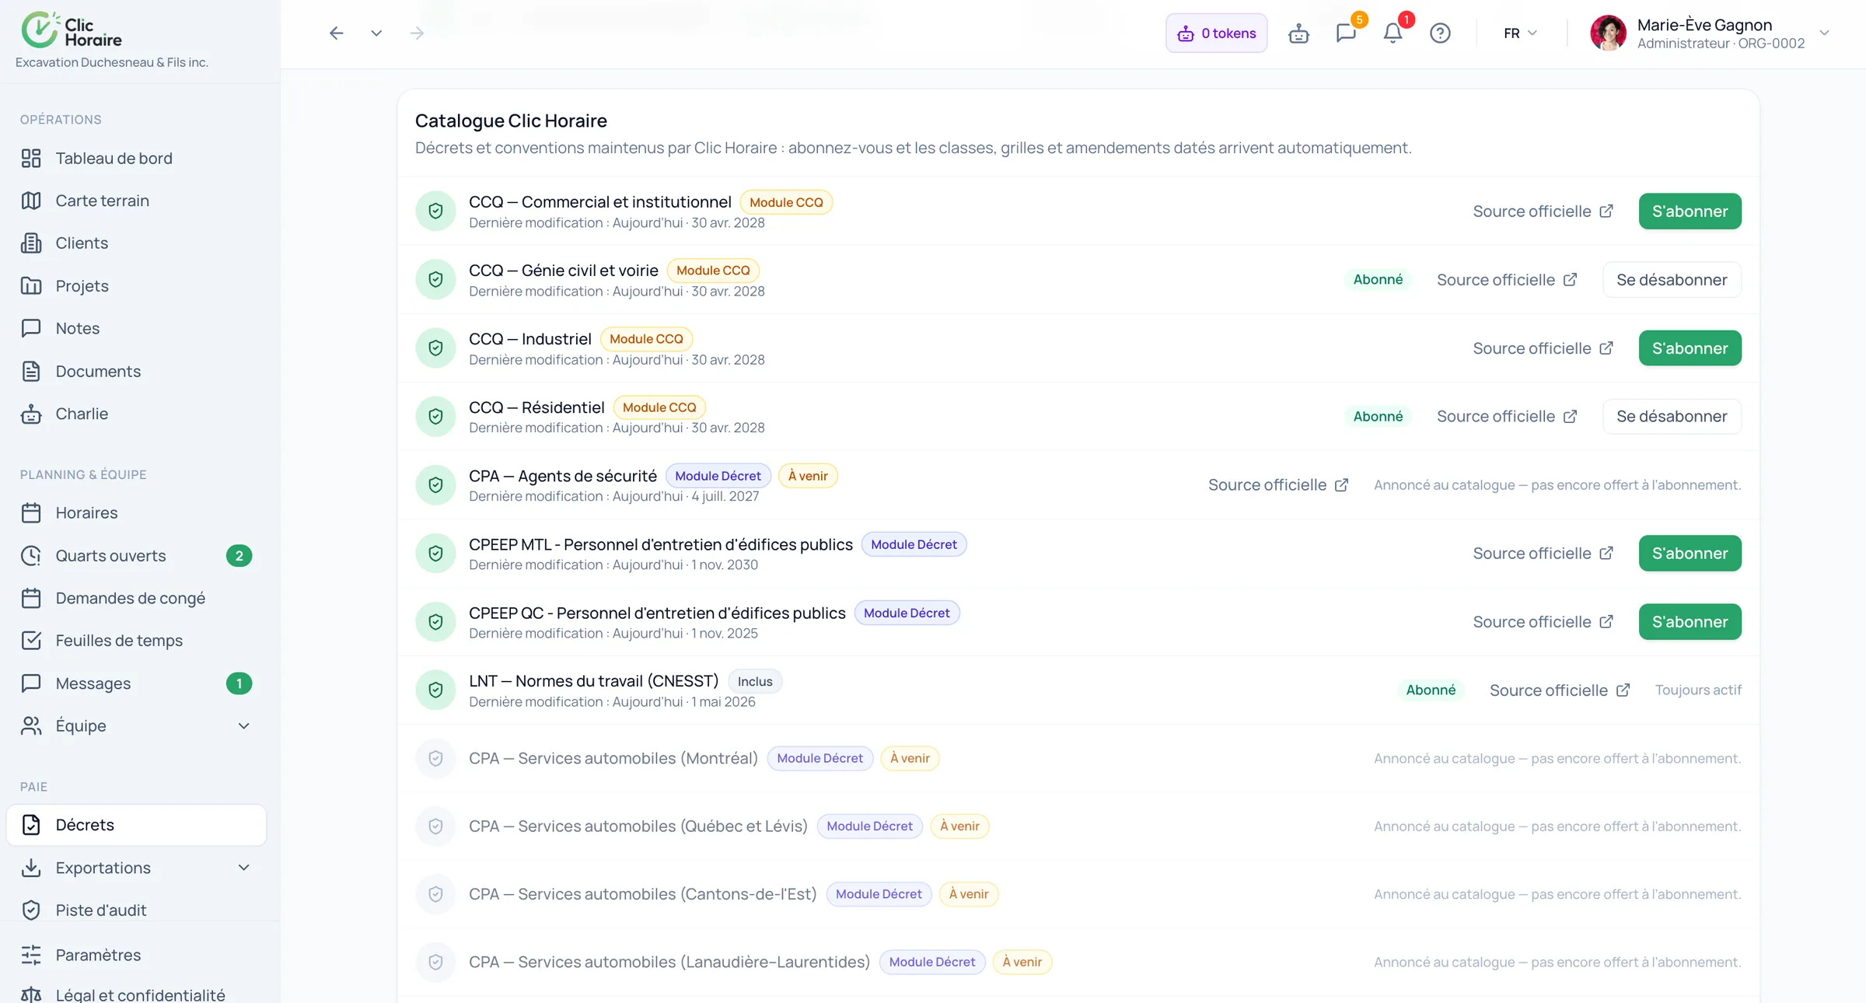Click the Carte terrain map icon
Image resolution: width=1866 pixels, height=1003 pixels.
[x=31, y=201]
